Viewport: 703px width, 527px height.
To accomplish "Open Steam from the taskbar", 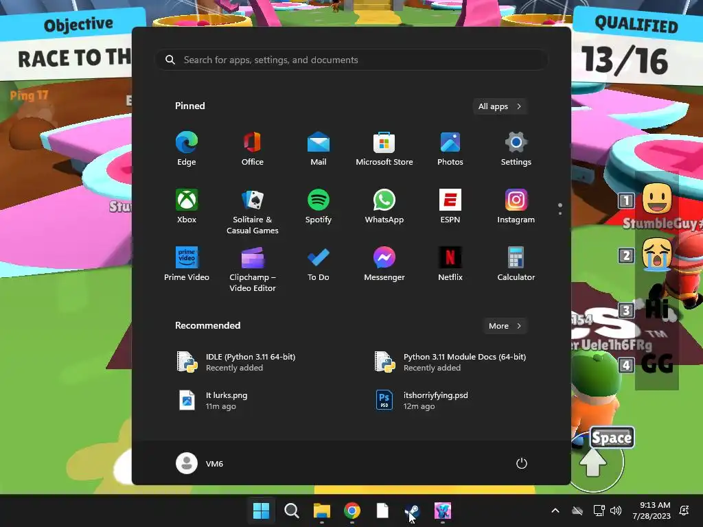I will pos(413,511).
